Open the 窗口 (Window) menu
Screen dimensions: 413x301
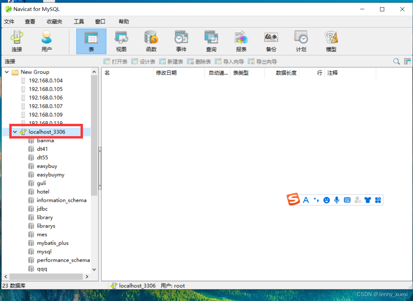point(100,22)
